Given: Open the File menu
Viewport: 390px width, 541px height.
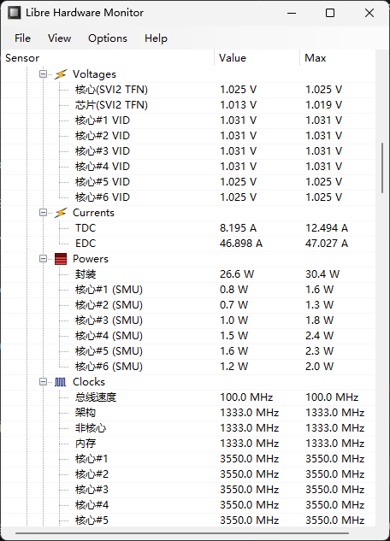Looking at the screenshot, I should [x=22, y=38].
